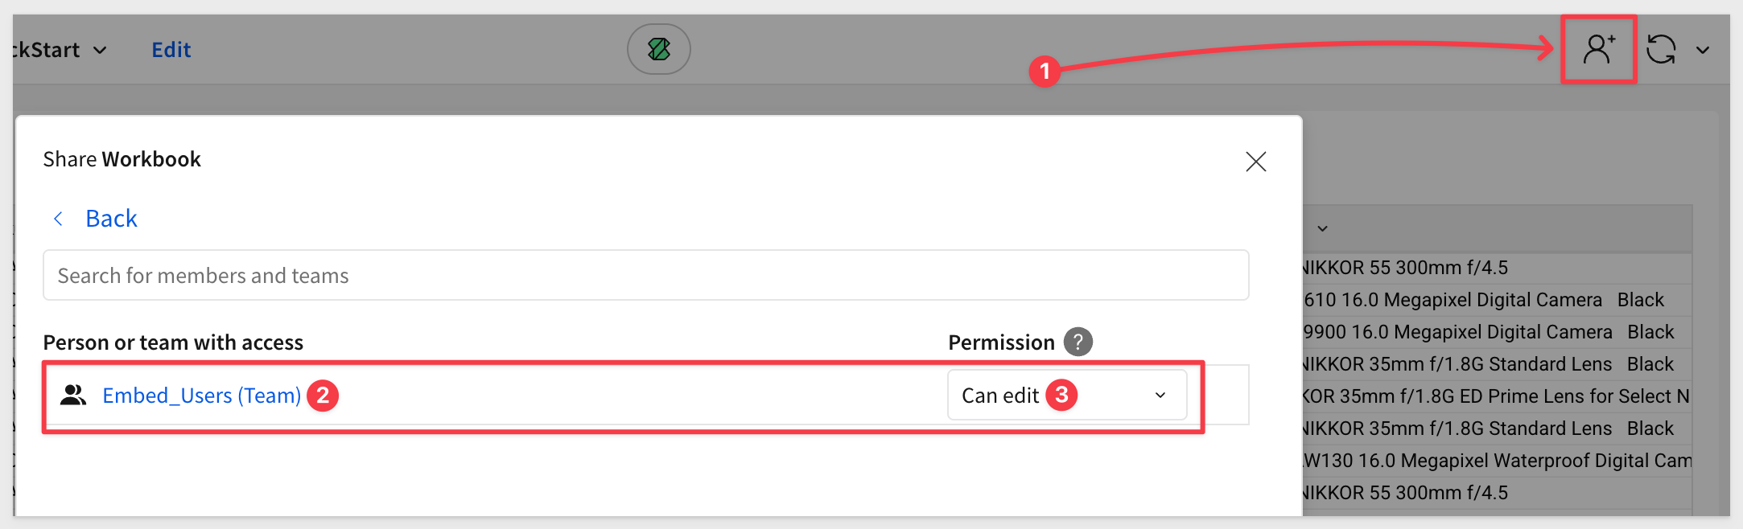Click the Search for members and teams field
The width and height of the screenshot is (1743, 529).
click(x=645, y=275)
